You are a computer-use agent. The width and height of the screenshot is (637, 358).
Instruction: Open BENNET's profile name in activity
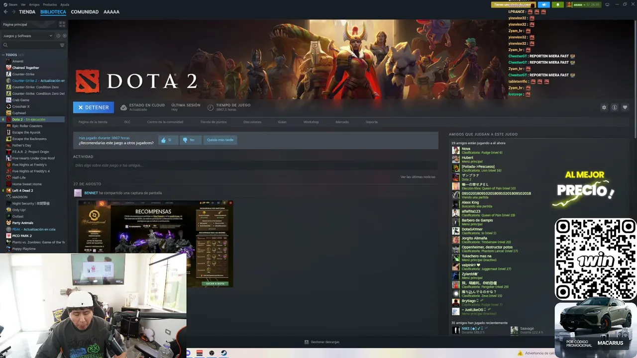pyautogui.click(x=91, y=193)
